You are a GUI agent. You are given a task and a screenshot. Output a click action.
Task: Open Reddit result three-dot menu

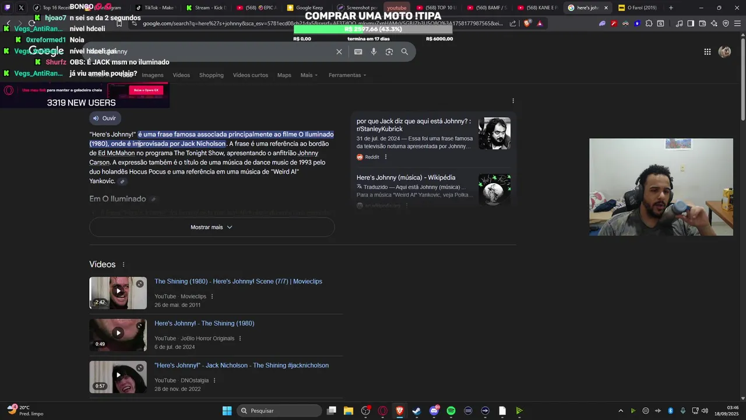click(x=385, y=157)
